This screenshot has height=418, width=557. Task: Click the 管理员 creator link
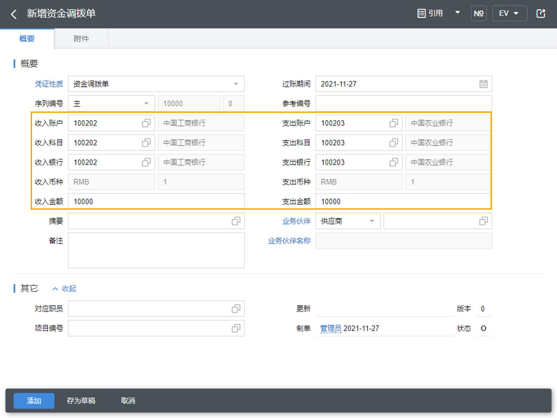331,328
